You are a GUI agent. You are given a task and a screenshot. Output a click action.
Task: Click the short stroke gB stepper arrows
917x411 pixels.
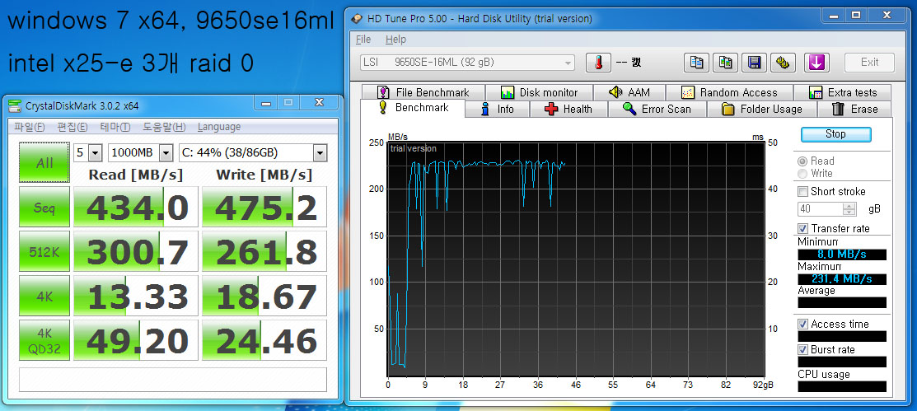click(849, 209)
